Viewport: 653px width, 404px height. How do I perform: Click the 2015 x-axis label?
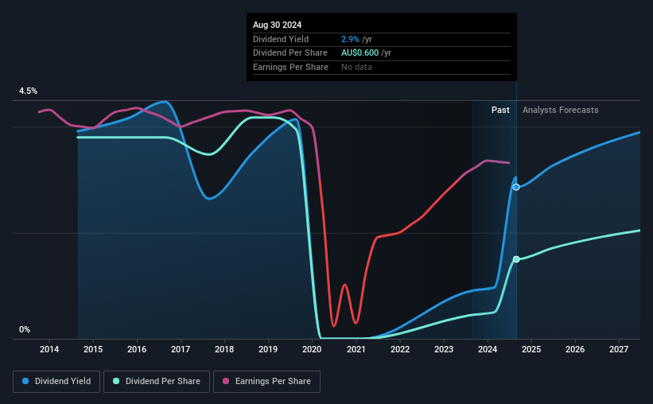pos(93,349)
